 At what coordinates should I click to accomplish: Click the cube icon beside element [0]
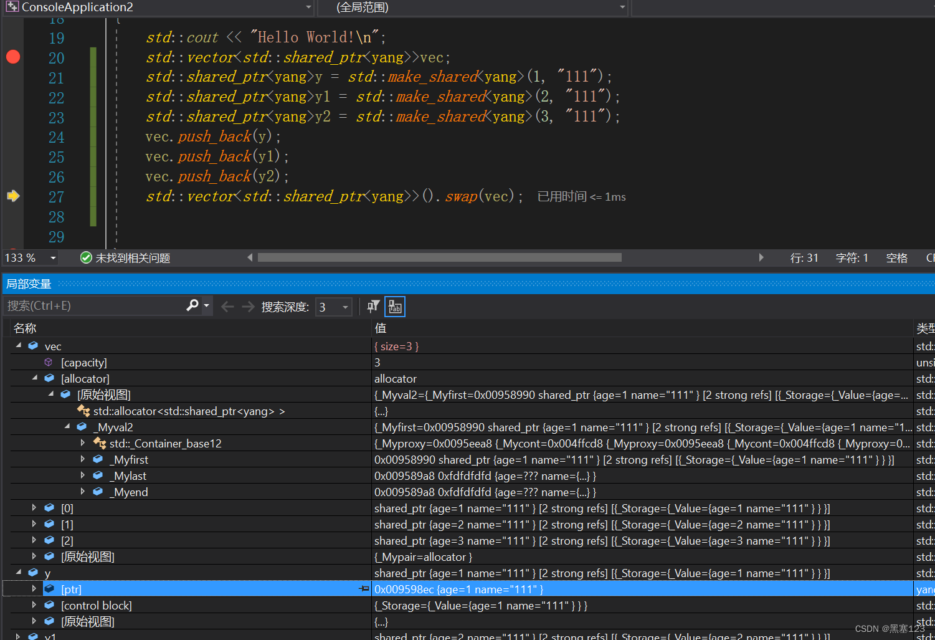tap(49, 508)
